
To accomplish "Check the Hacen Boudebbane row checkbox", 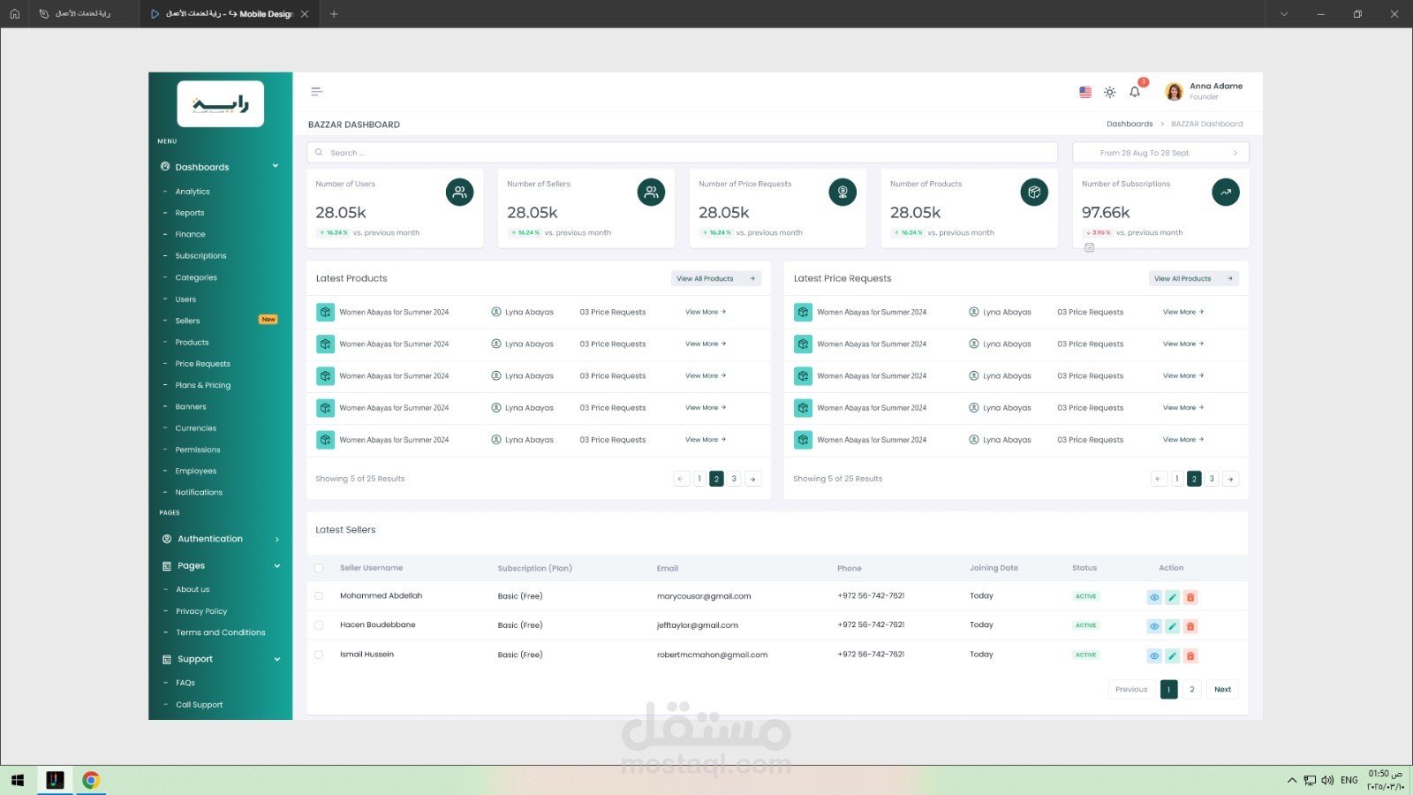I will [319, 625].
